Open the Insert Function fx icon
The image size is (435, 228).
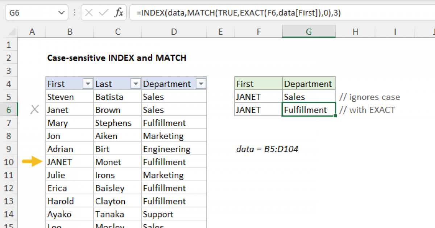tap(119, 13)
